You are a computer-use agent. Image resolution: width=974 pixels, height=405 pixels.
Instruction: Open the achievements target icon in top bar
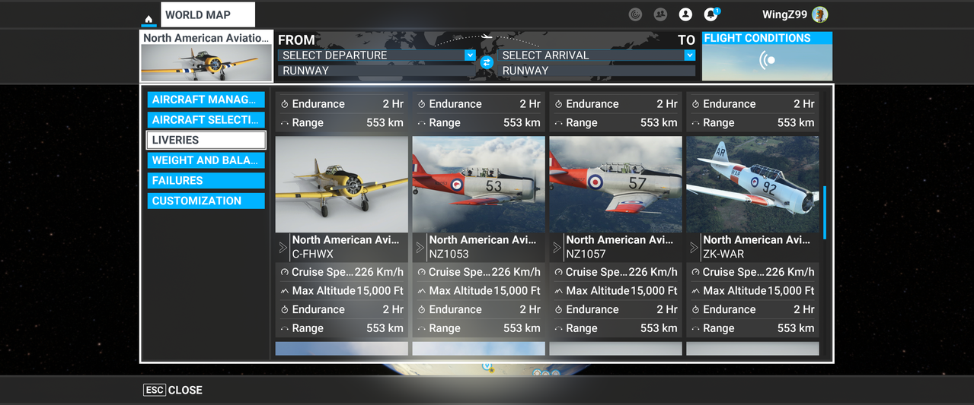635,14
